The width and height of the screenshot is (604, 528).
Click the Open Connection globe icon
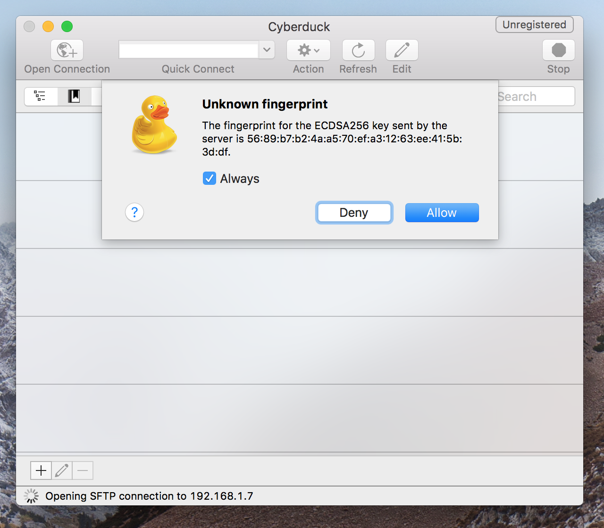(x=67, y=50)
